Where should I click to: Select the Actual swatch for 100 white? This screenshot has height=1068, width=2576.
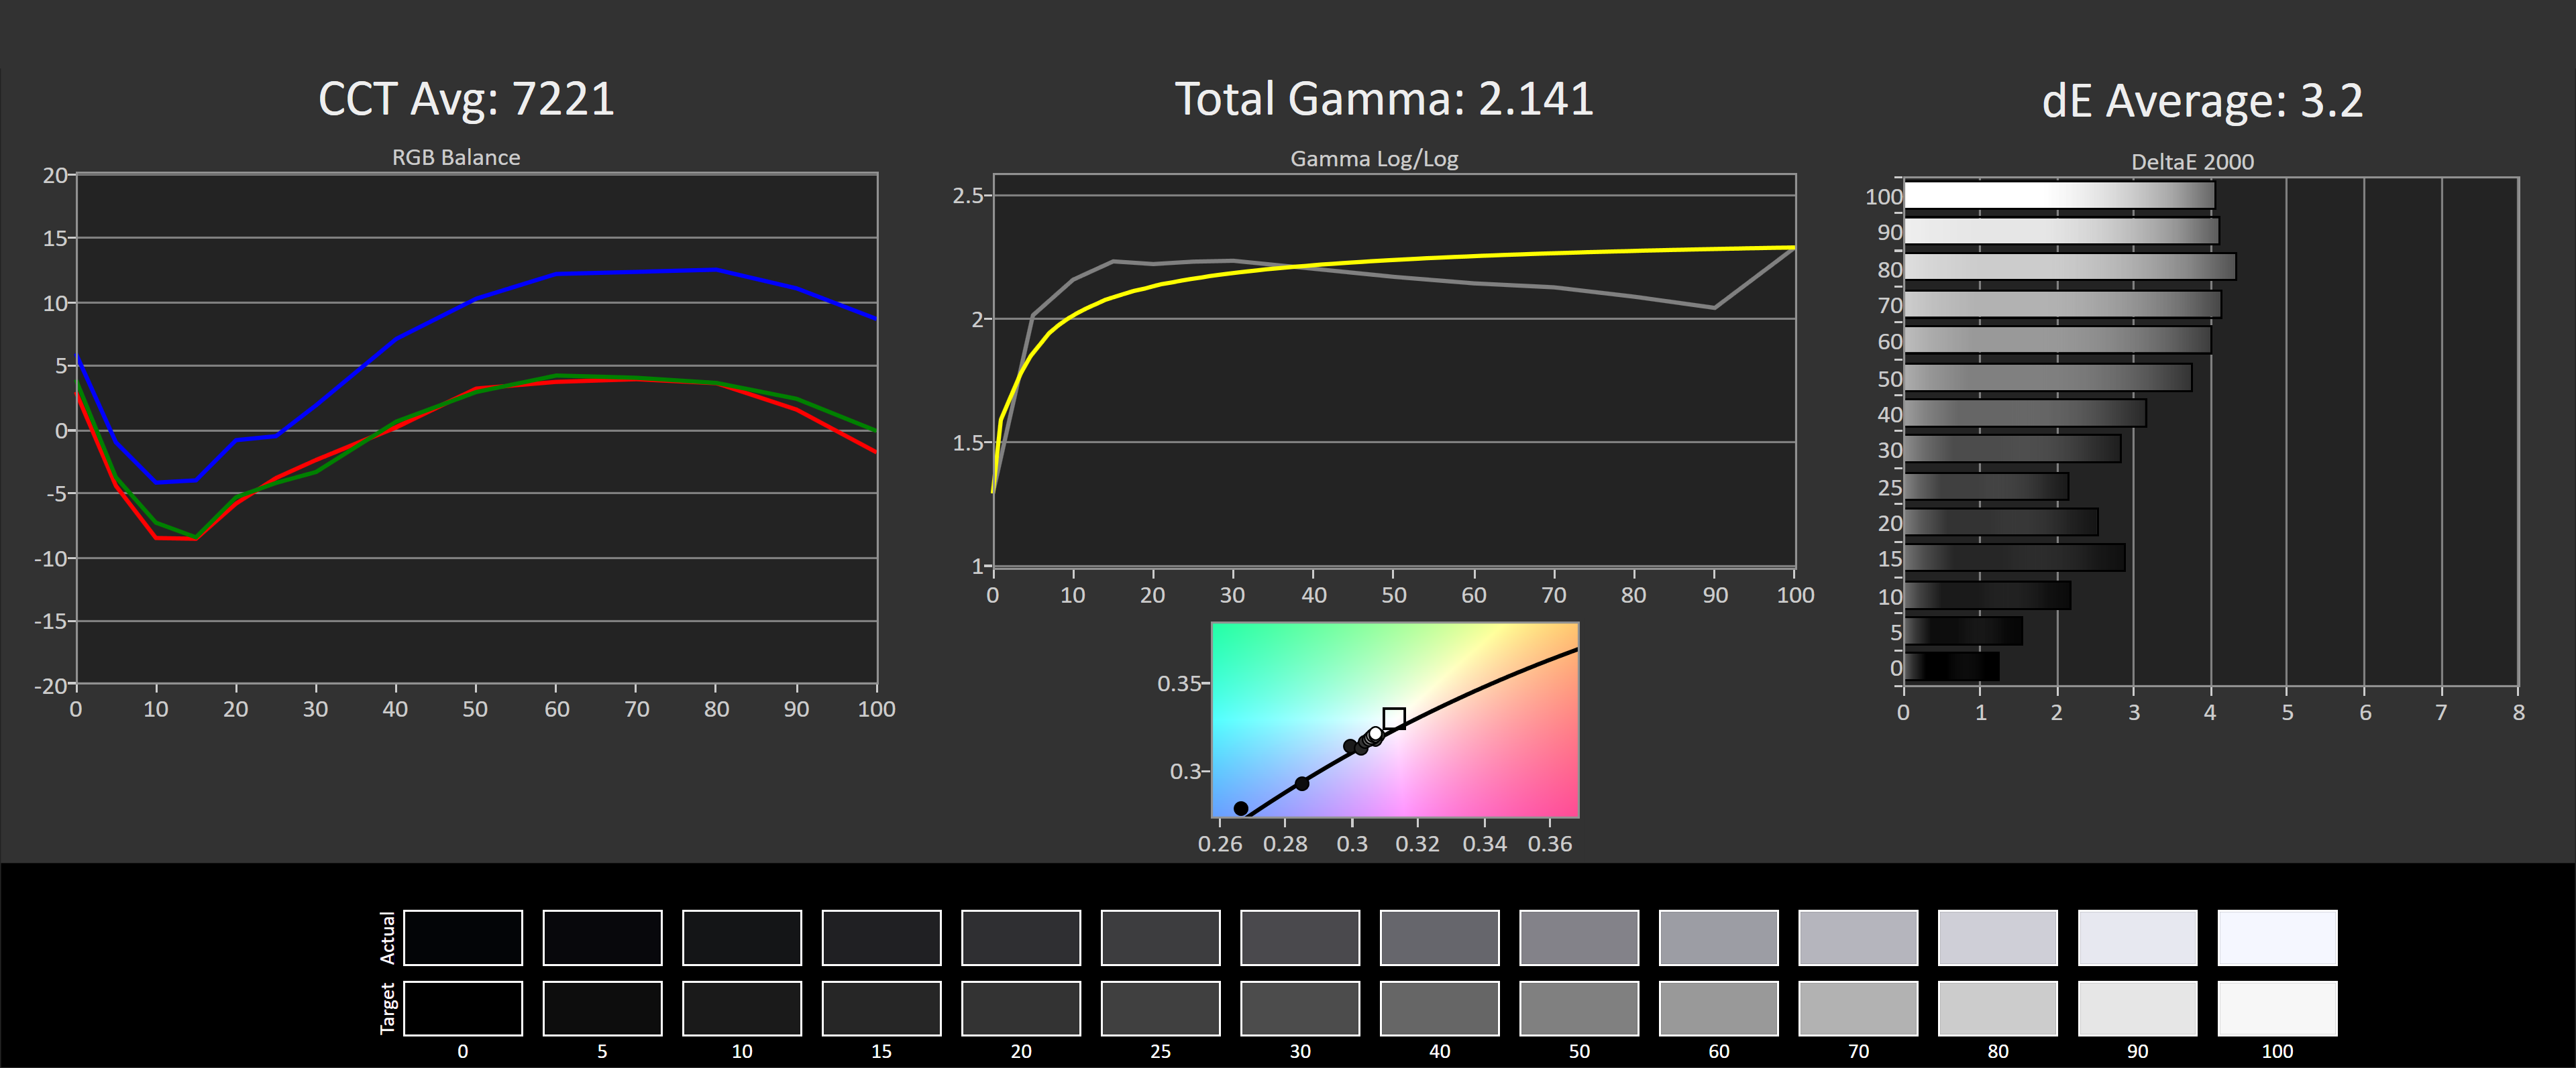point(2276,937)
